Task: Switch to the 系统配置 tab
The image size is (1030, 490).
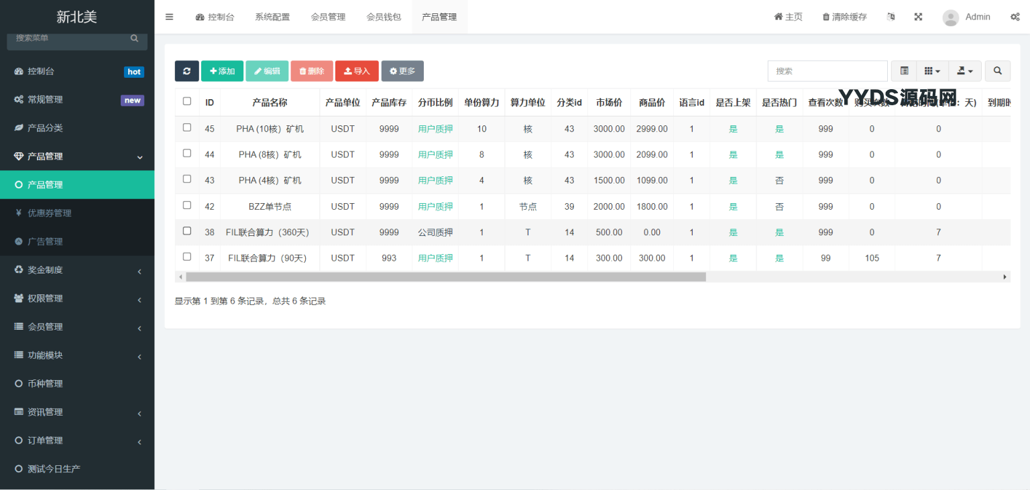Action: pos(272,17)
